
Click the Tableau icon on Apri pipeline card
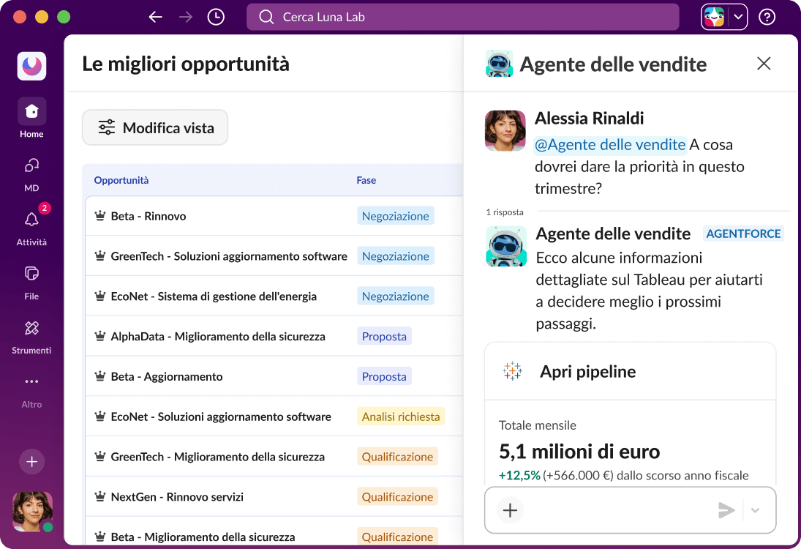point(512,370)
